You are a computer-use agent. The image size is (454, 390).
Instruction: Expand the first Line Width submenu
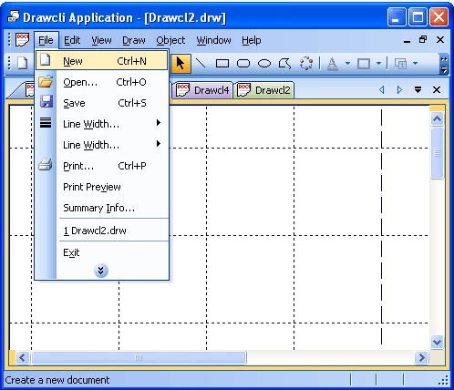click(159, 123)
